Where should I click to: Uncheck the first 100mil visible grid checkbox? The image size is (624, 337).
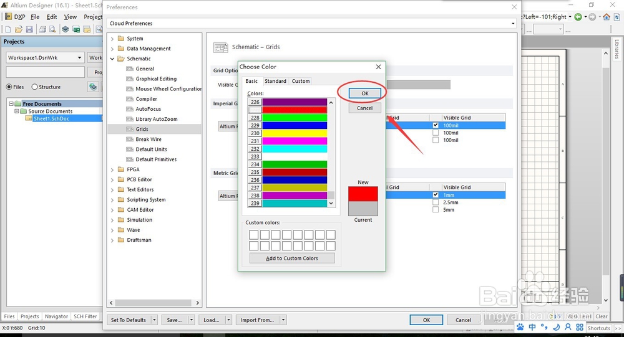point(436,125)
